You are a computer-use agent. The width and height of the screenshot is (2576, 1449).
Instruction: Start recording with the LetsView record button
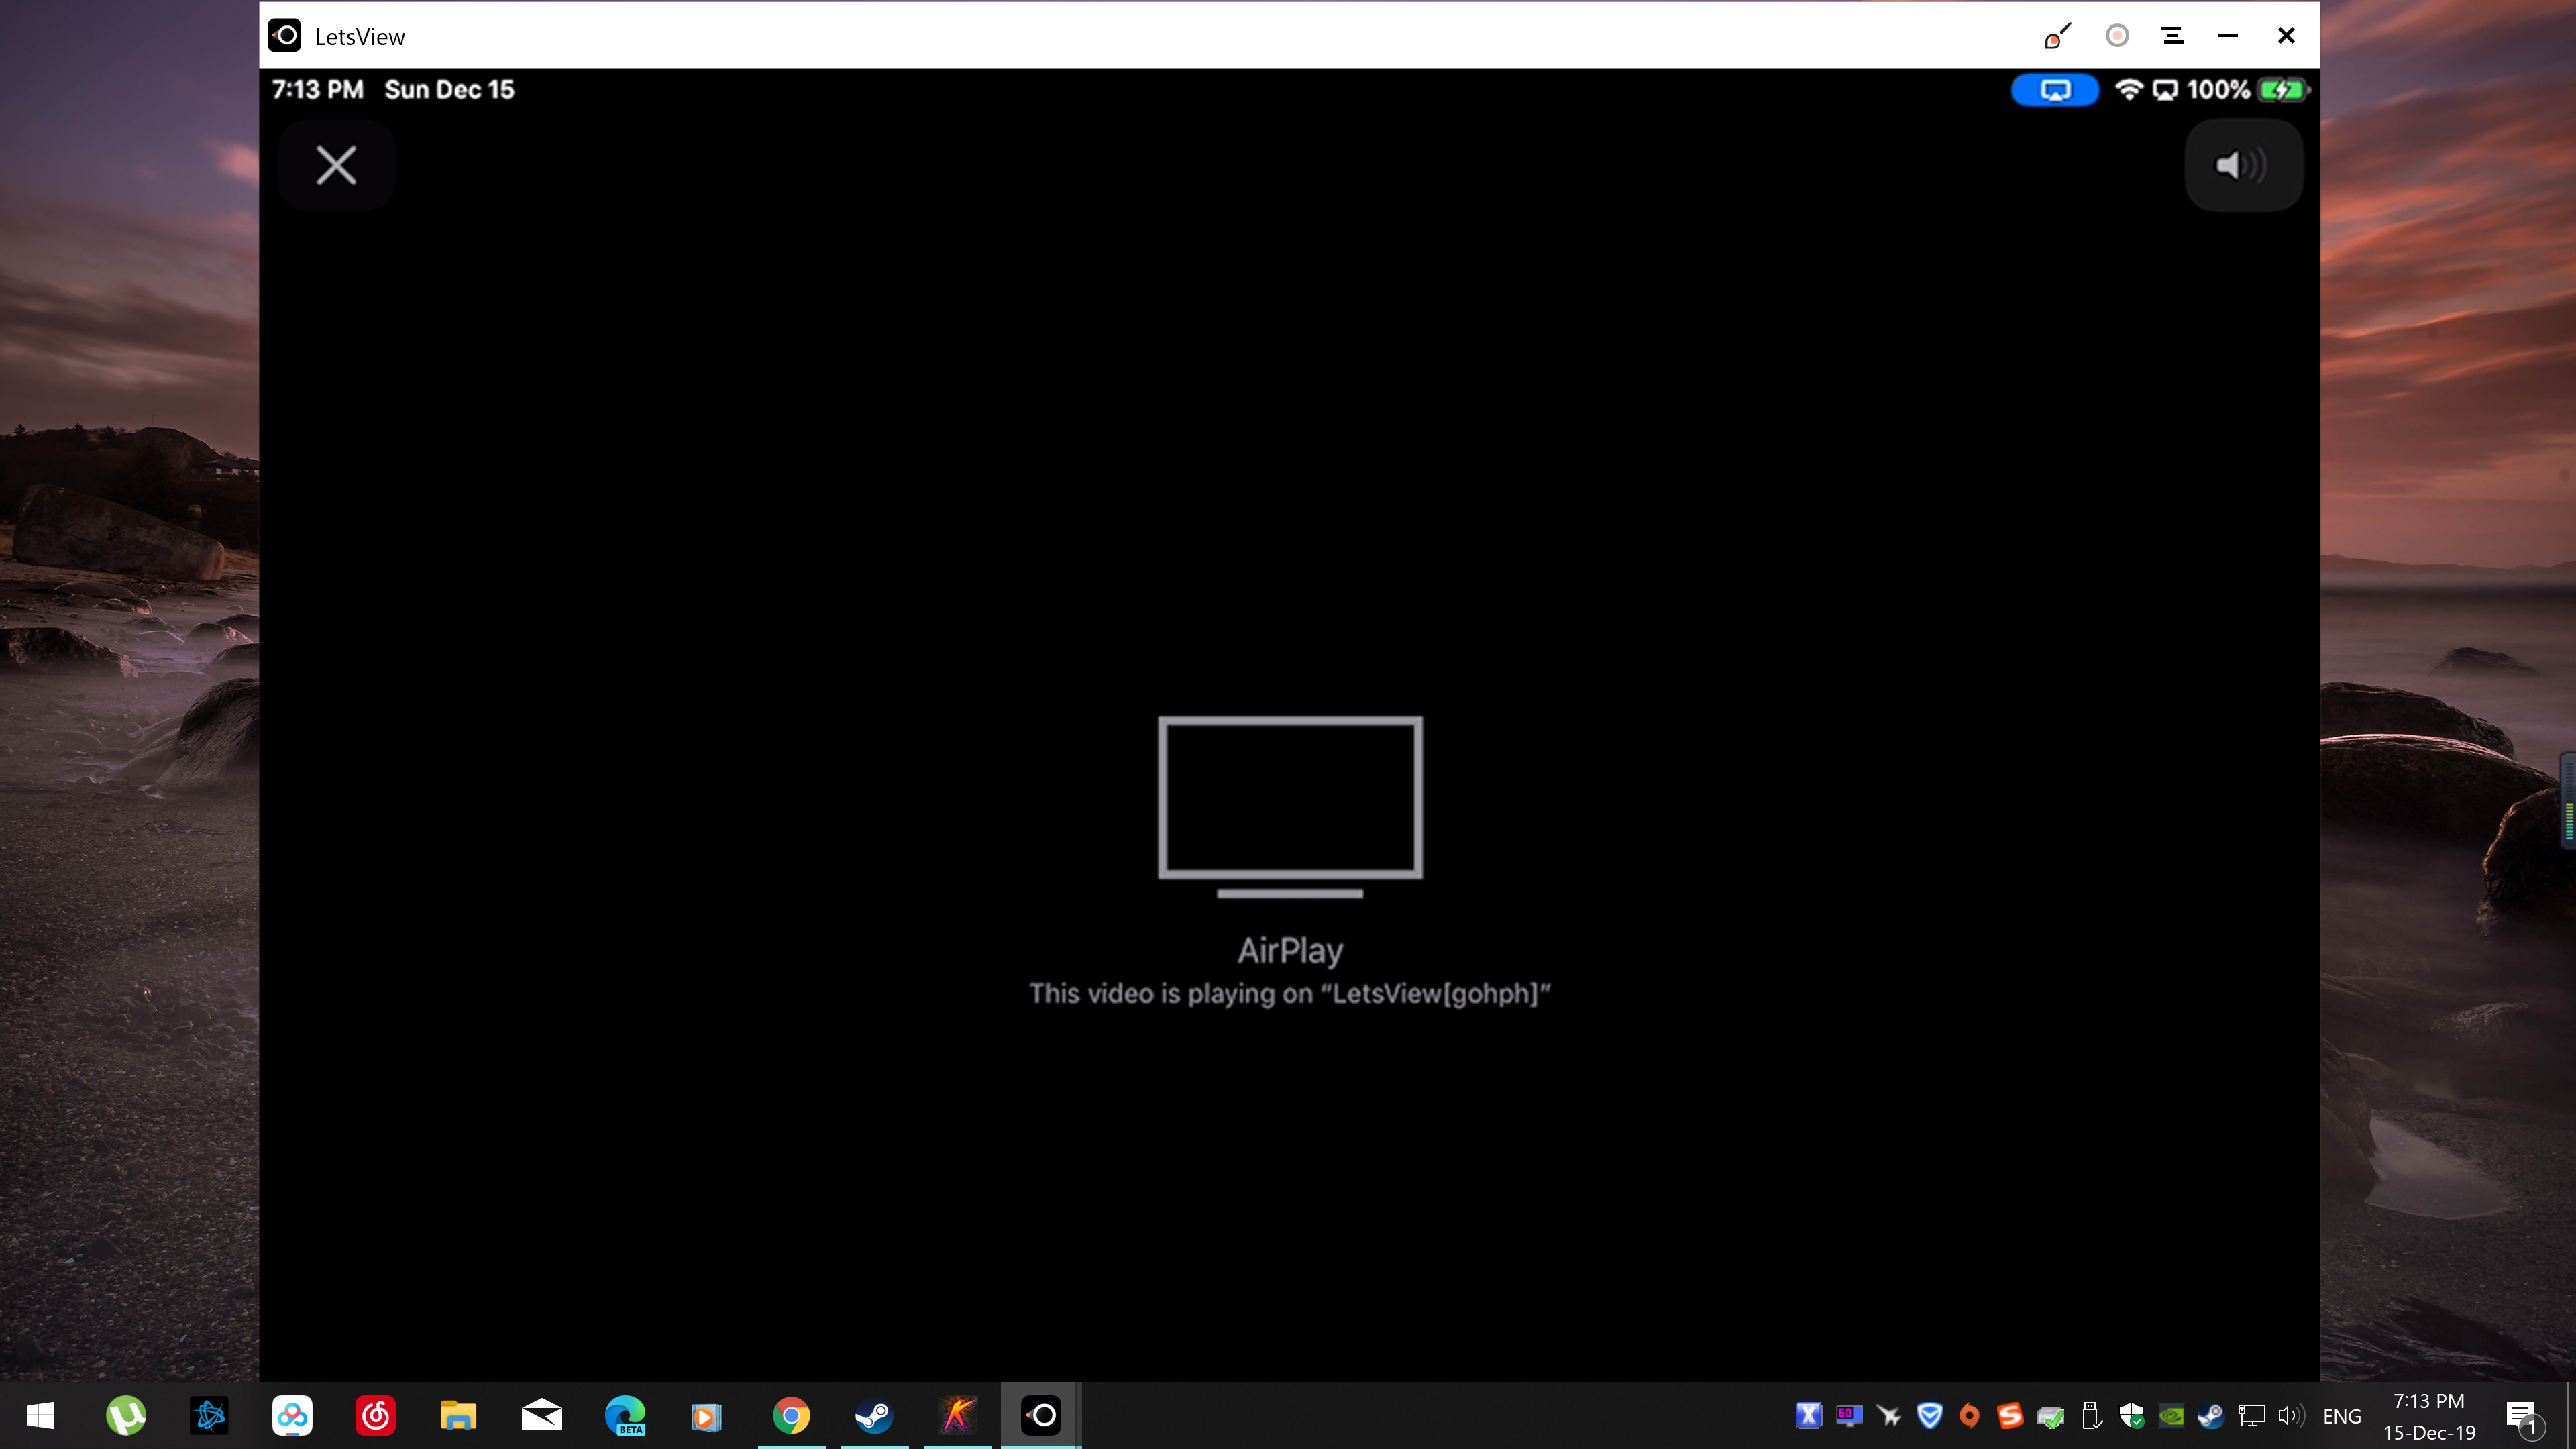(2116, 36)
